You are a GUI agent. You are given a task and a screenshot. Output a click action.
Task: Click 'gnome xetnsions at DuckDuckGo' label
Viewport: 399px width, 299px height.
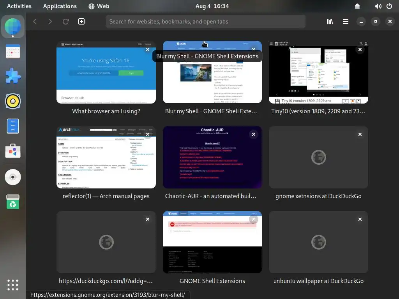318,196
